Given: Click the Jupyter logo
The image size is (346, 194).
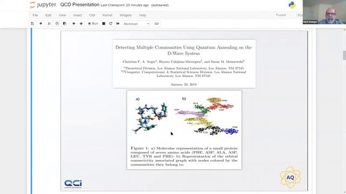Looking at the screenshot, I should tap(43, 5).
